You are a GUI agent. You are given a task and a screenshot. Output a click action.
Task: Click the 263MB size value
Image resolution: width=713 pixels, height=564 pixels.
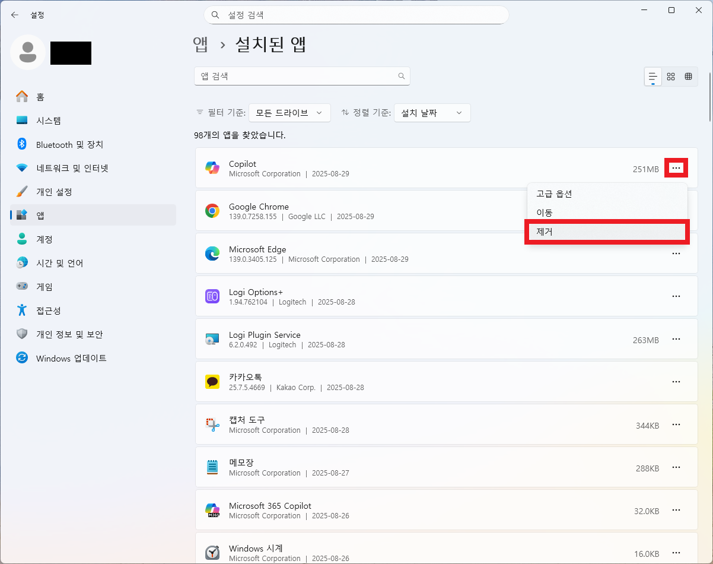[645, 340]
